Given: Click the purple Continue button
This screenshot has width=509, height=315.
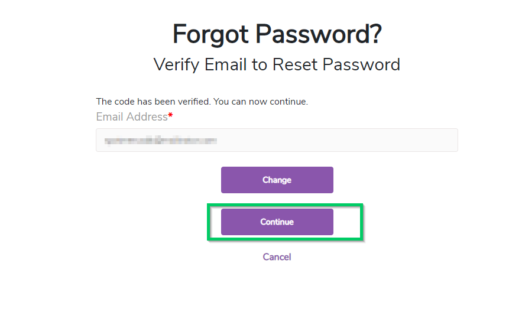Looking at the screenshot, I should 277,222.
